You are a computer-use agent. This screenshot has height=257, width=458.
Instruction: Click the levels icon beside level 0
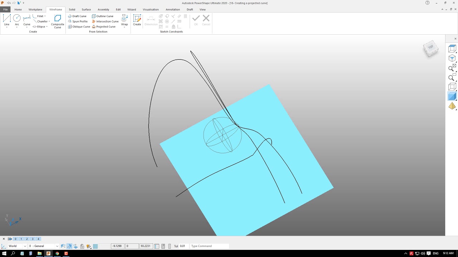(10, 239)
